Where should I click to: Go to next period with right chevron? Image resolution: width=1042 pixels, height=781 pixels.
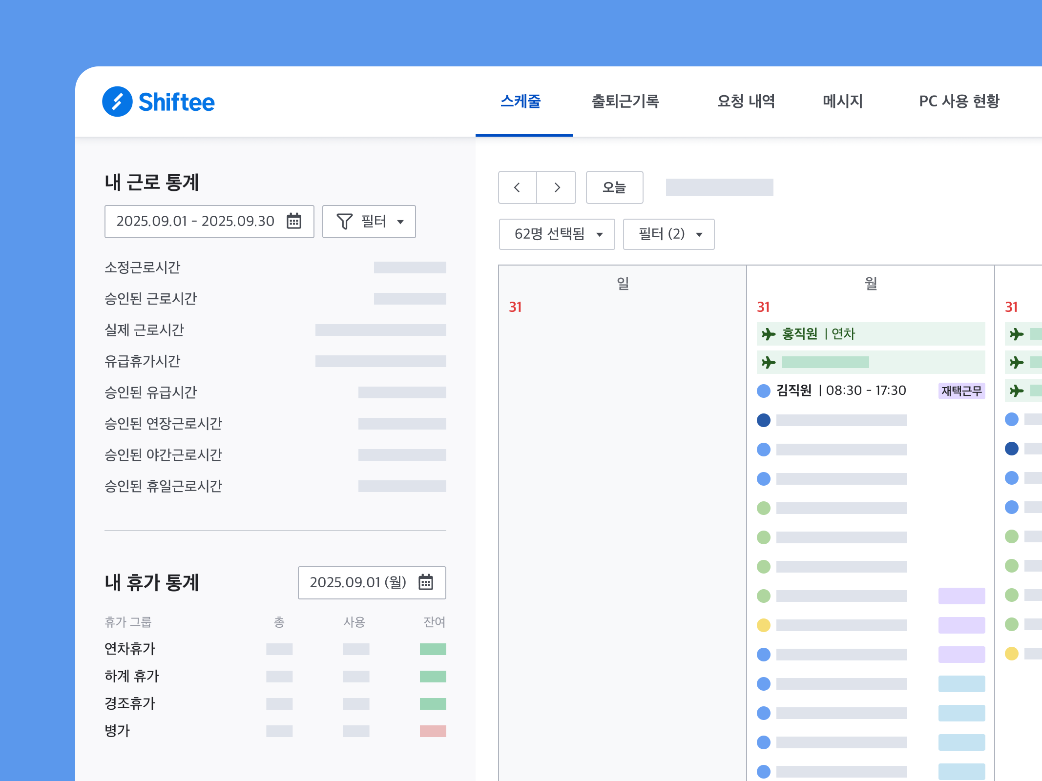pyautogui.click(x=557, y=187)
